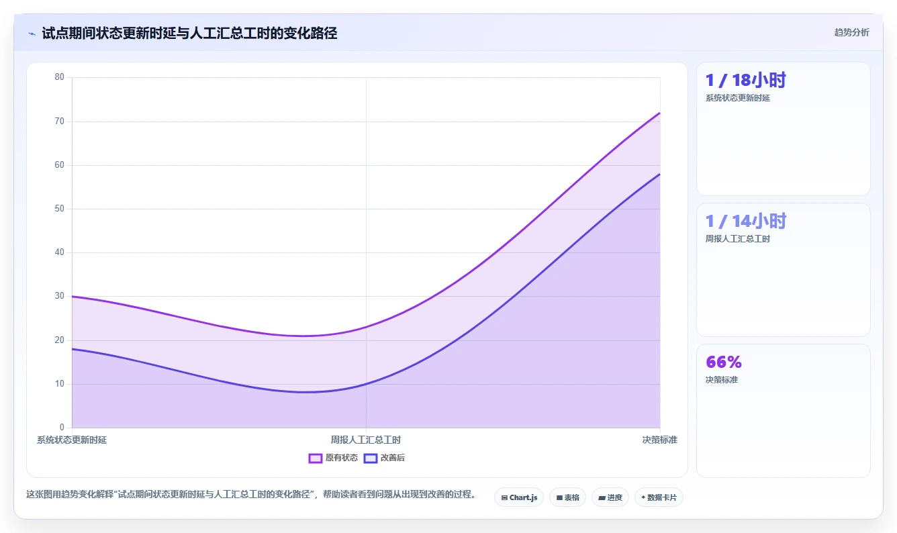Click the 进度 tag chip
The image size is (897, 533).
[610, 497]
